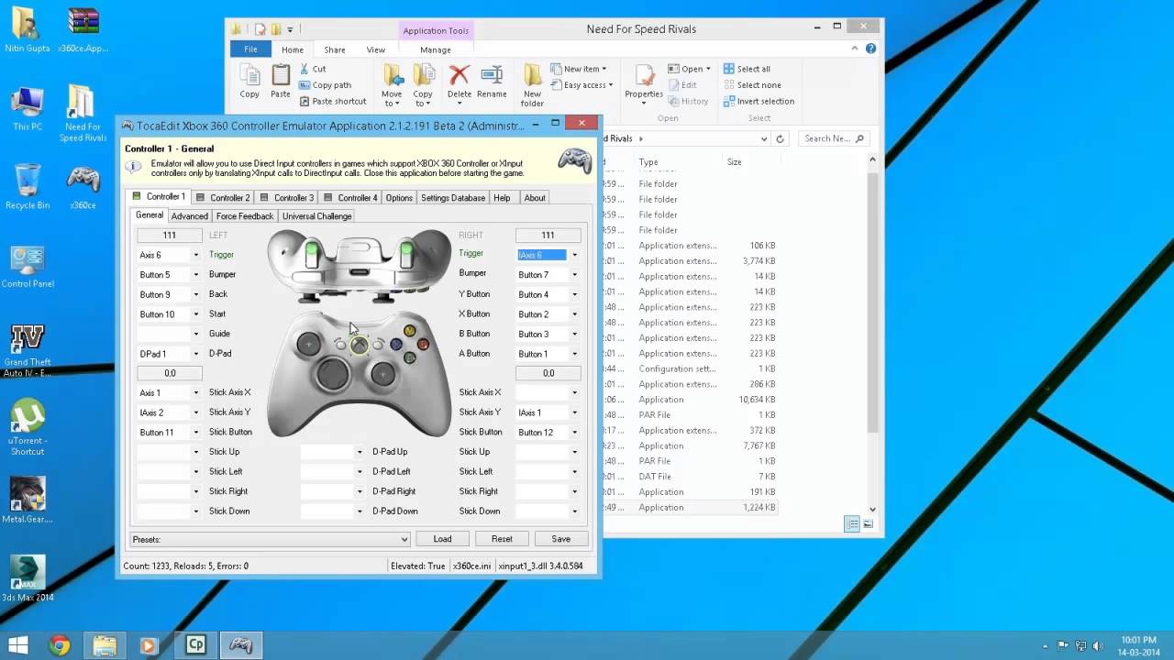Click Configuration settings file row
The height and width of the screenshot is (660, 1174).
[x=690, y=368]
